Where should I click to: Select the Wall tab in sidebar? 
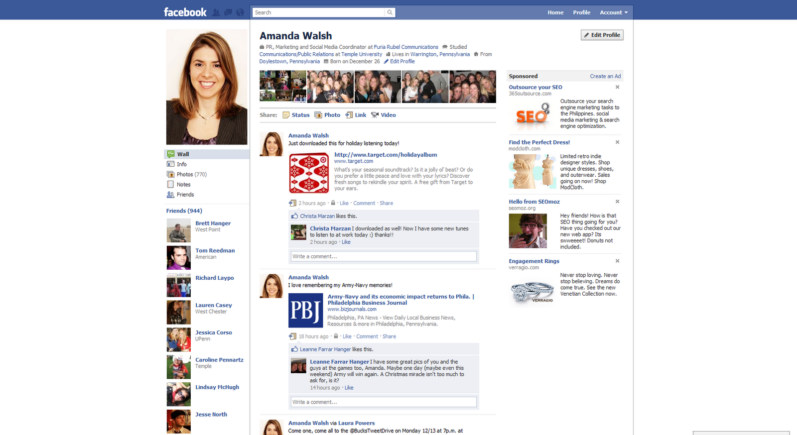click(x=207, y=154)
